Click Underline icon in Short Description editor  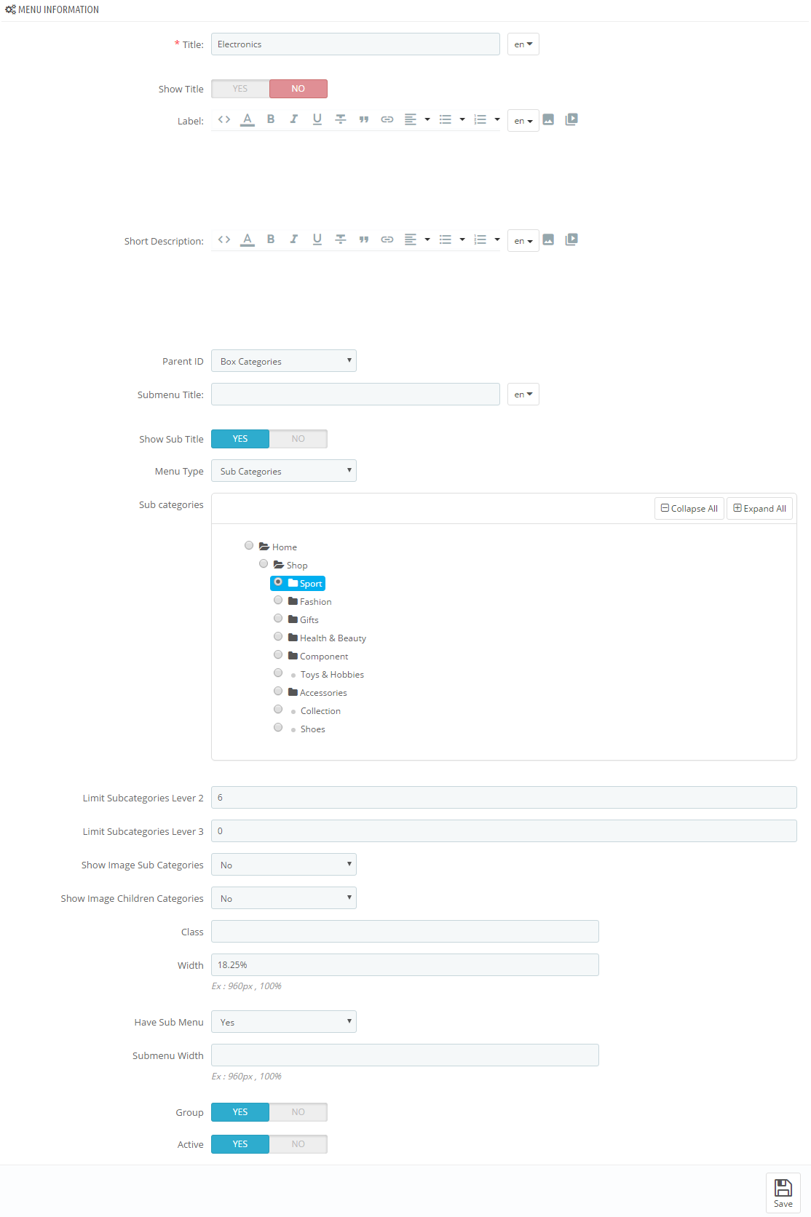click(x=317, y=239)
